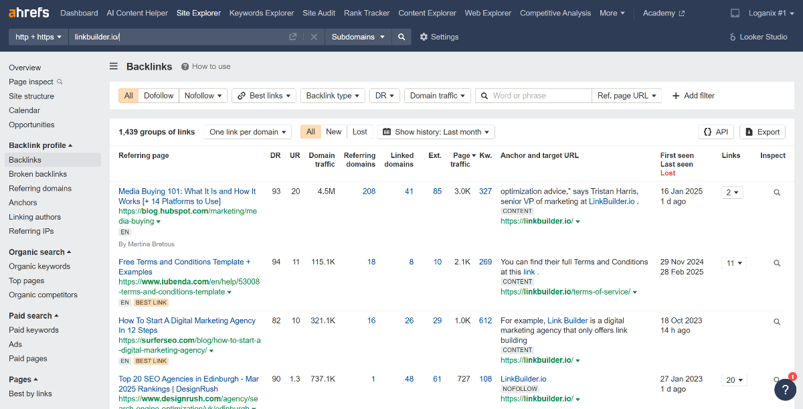The height and width of the screenshot is (409, 803).
Task: Open Looker Studio
Action: (758, 37)
